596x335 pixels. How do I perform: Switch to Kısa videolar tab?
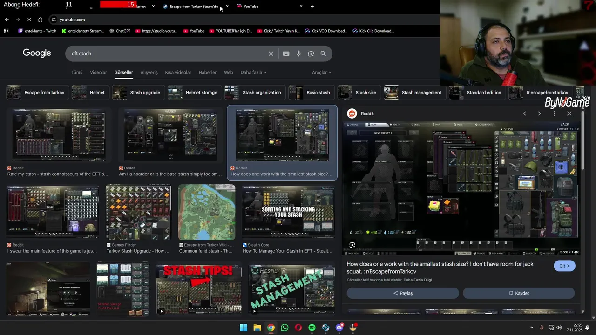178,73
